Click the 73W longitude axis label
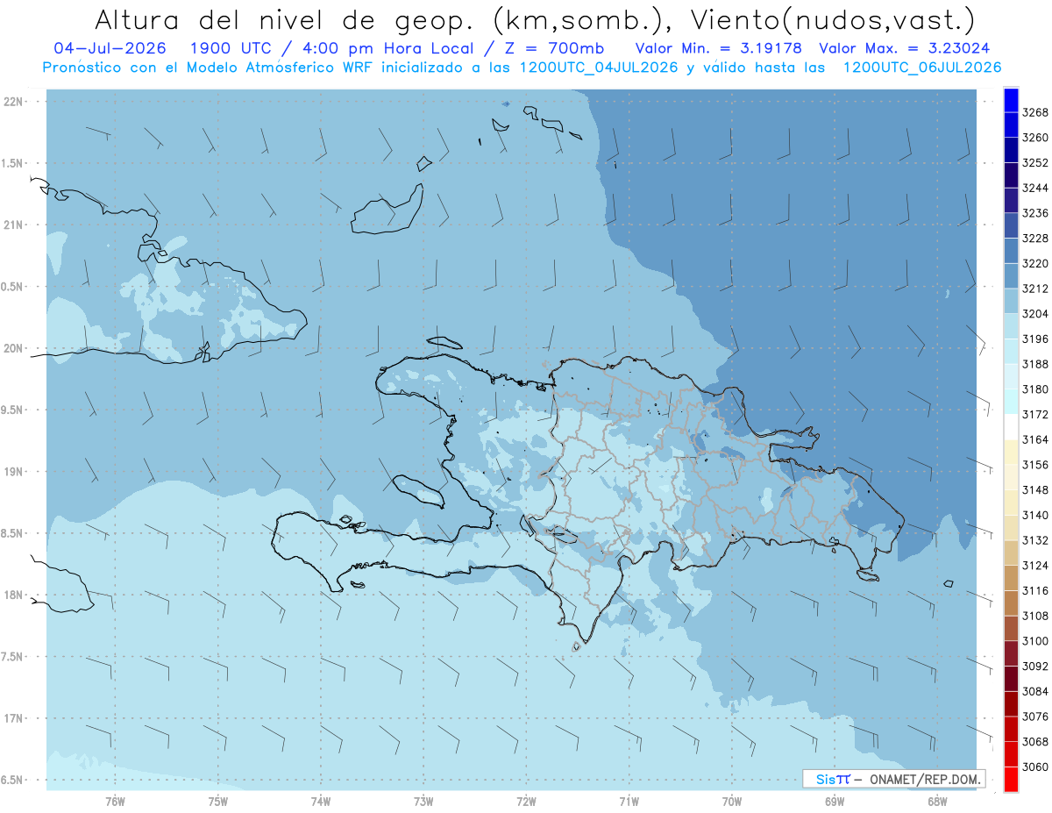 [423, 802]
